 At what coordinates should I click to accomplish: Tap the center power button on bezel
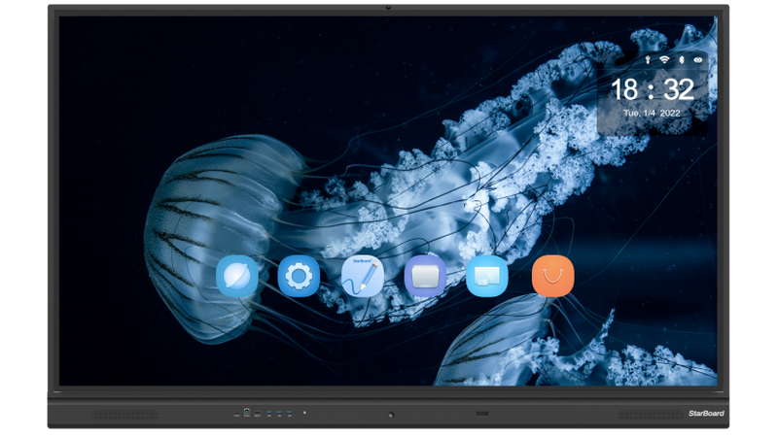point(391,415)
